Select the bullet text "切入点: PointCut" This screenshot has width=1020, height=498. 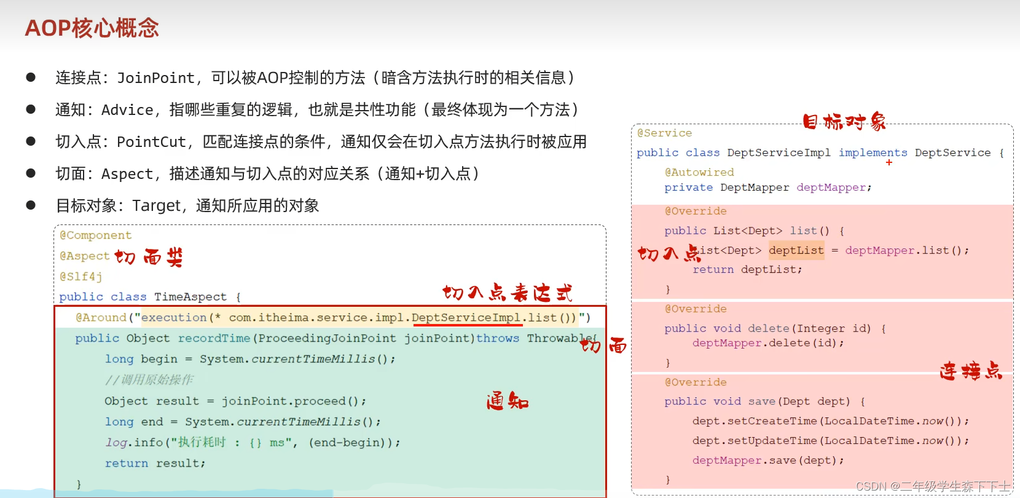click(x=121, y=142)
